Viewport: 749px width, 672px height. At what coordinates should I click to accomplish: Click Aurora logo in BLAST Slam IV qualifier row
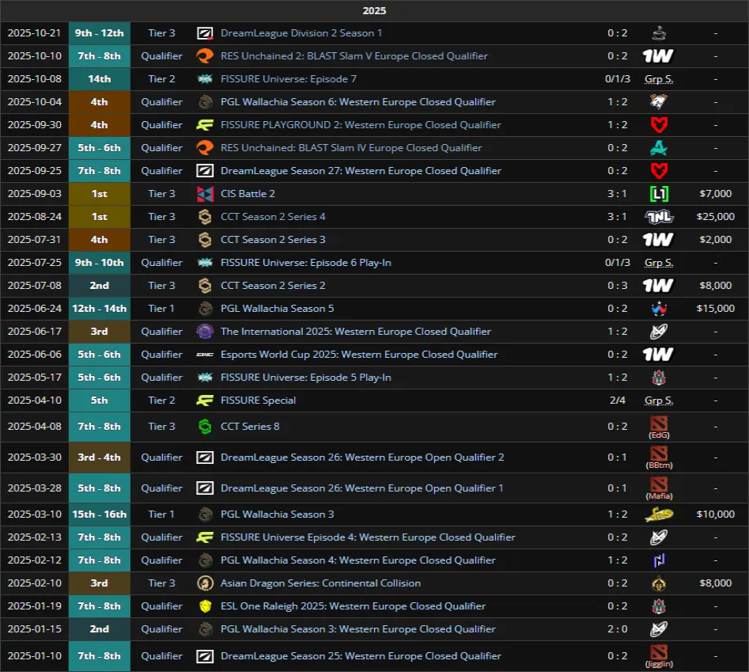[x=659, y=148]
